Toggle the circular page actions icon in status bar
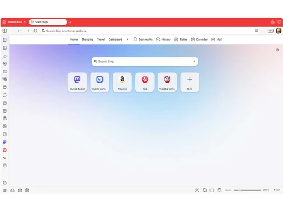Viewport: 283px width, 212px height. (212, 191)
